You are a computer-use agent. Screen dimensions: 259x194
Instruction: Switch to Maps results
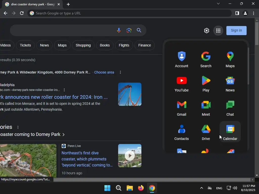[62, 45]
